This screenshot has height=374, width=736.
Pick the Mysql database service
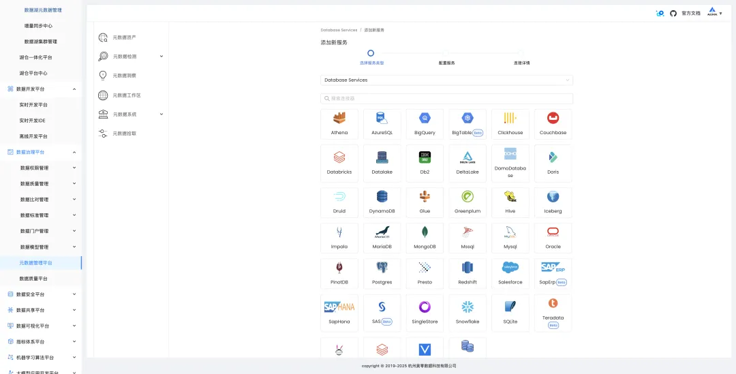pyautogui.click(x=510, y=238)
